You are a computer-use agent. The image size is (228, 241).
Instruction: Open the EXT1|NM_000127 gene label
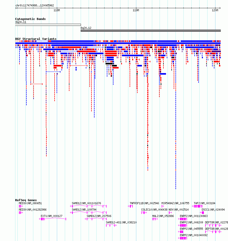point(51,216)
